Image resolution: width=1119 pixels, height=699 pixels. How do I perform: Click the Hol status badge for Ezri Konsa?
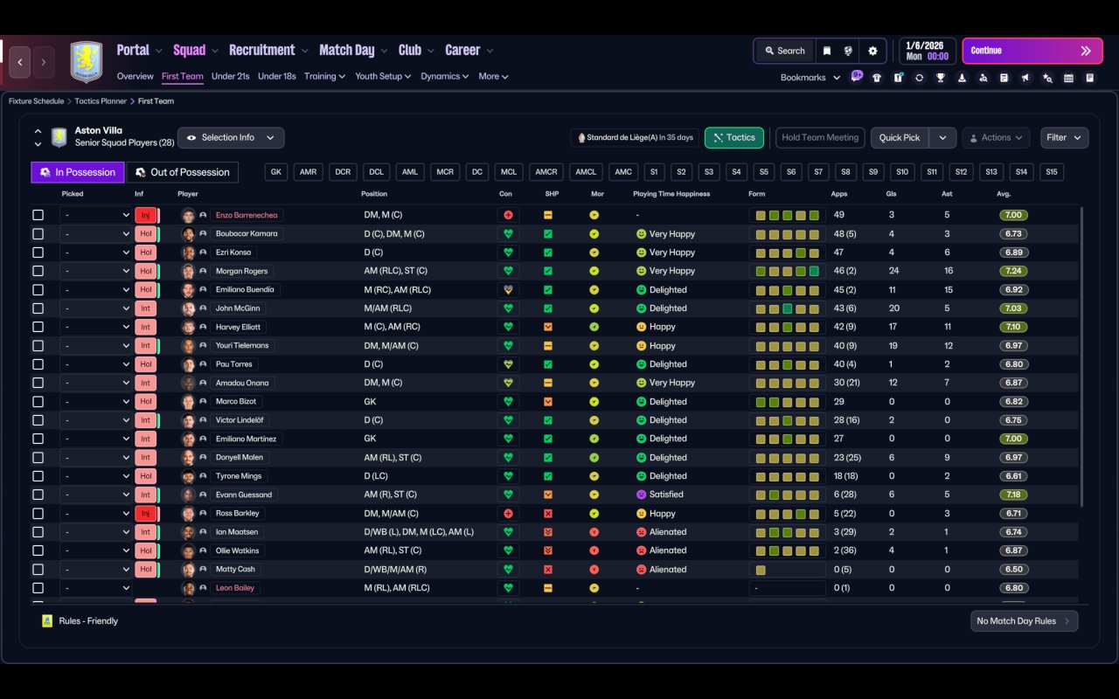click(145, 253)
